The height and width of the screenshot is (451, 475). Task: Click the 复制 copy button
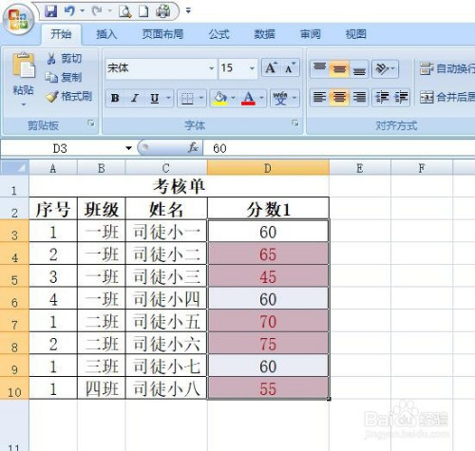(64, 77)
